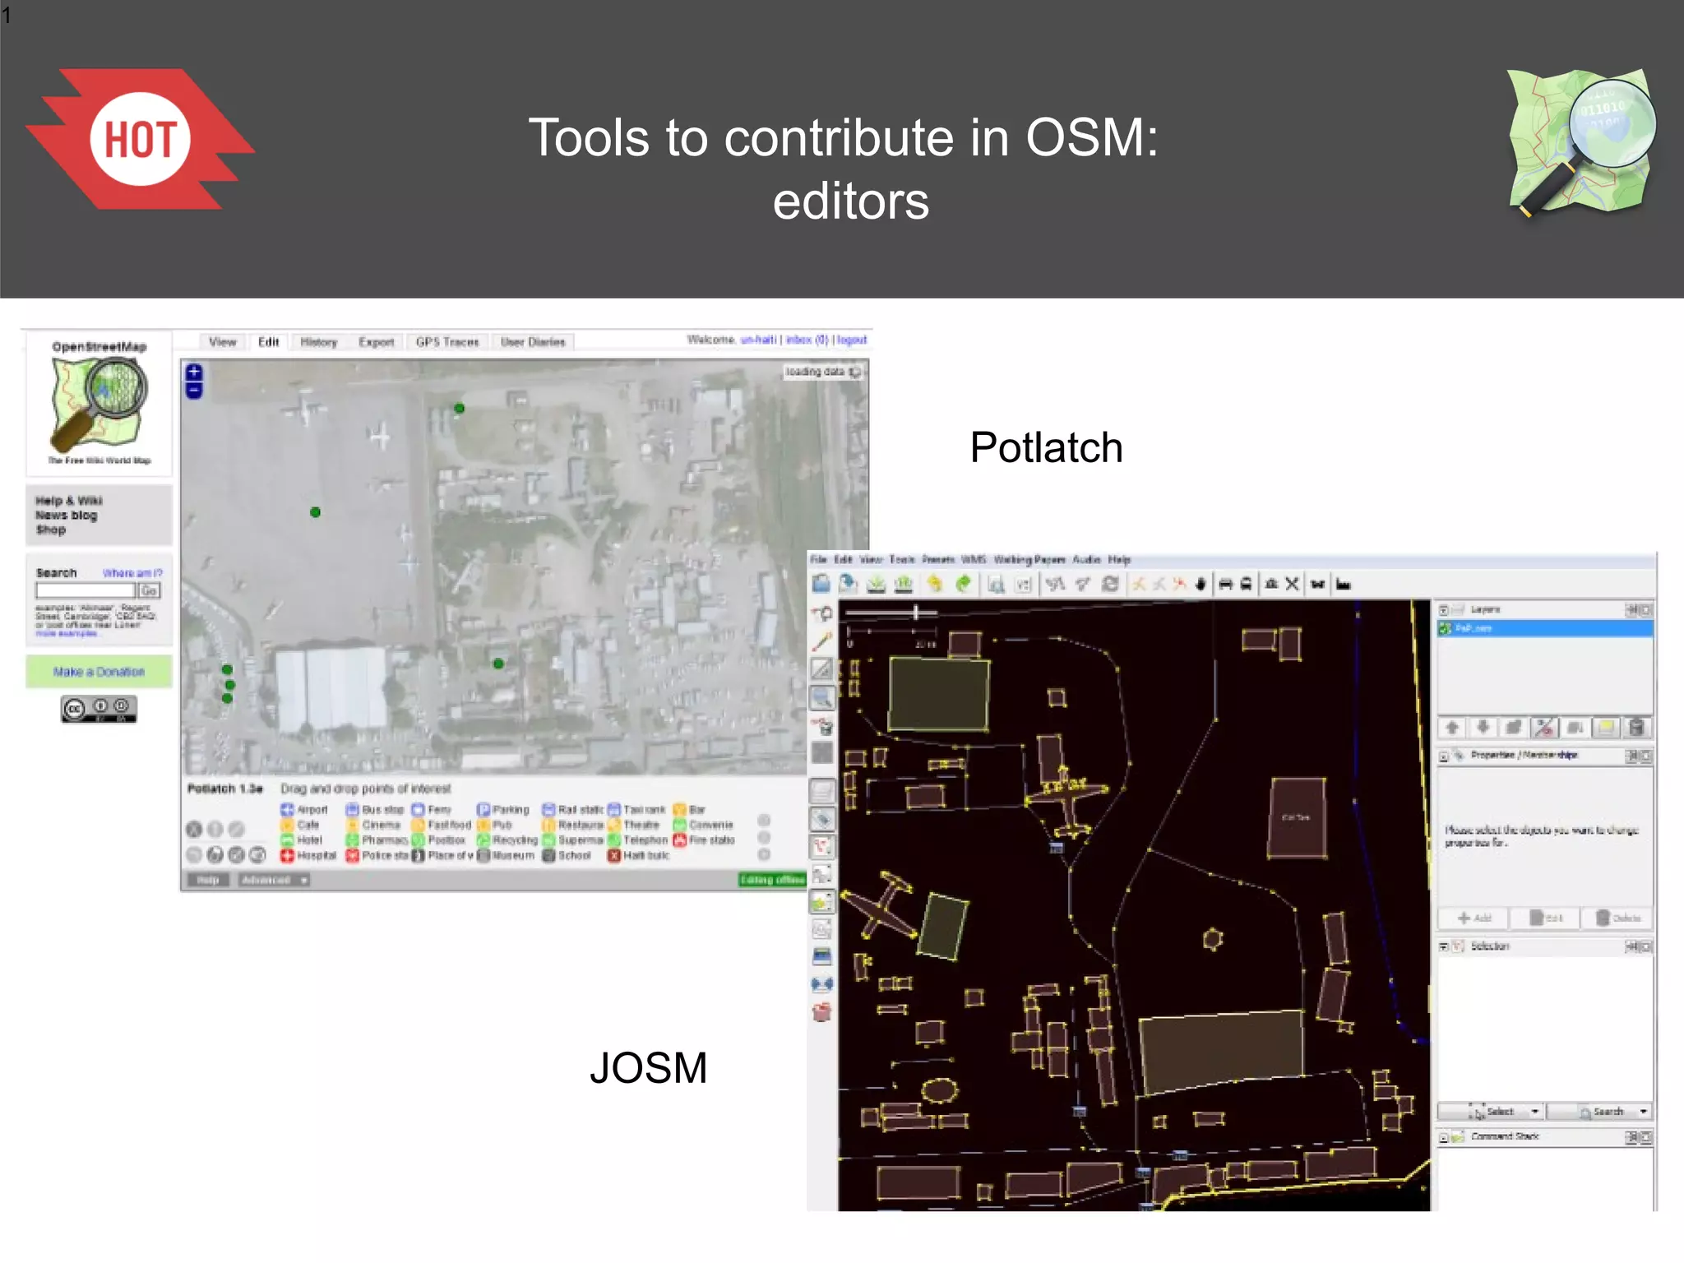Click the Delete button in Properties panel
Viewport: 1684px width, 1263px height.
[x=1618, y=918]
